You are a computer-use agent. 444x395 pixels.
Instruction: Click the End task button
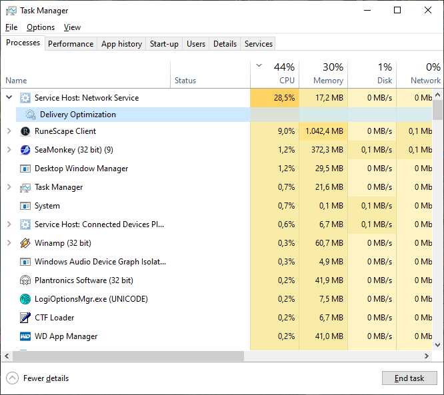[x=409, y=378]
